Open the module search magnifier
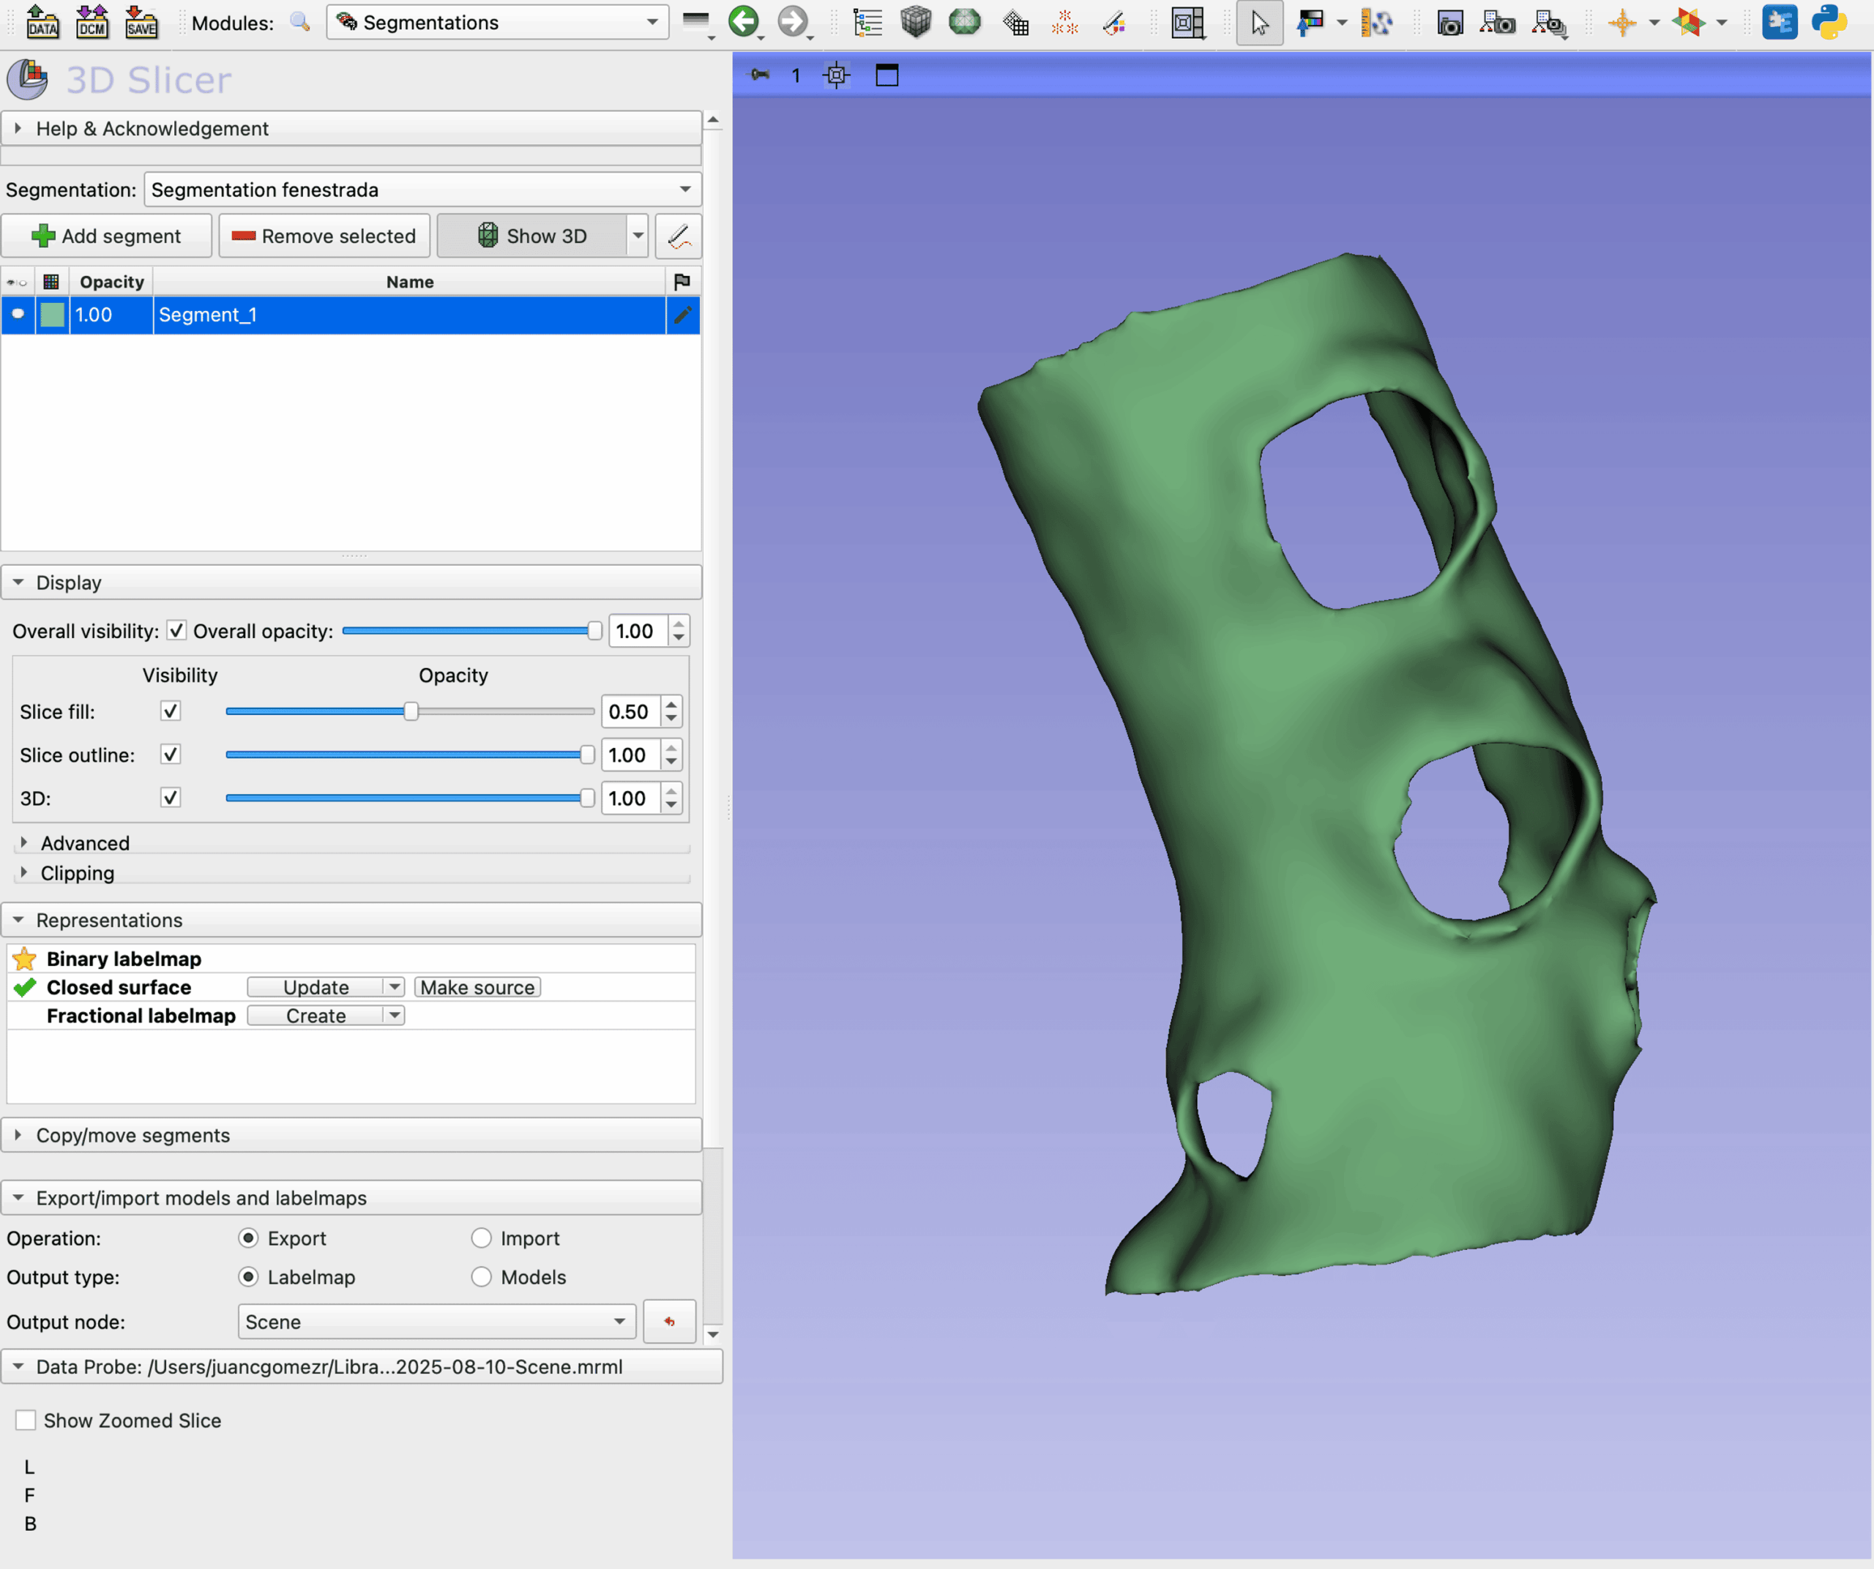 300,22
